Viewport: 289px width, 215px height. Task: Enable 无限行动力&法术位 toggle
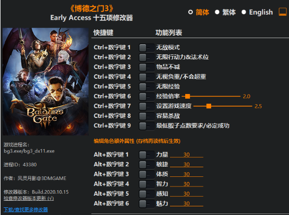click(x=147, y=57)
